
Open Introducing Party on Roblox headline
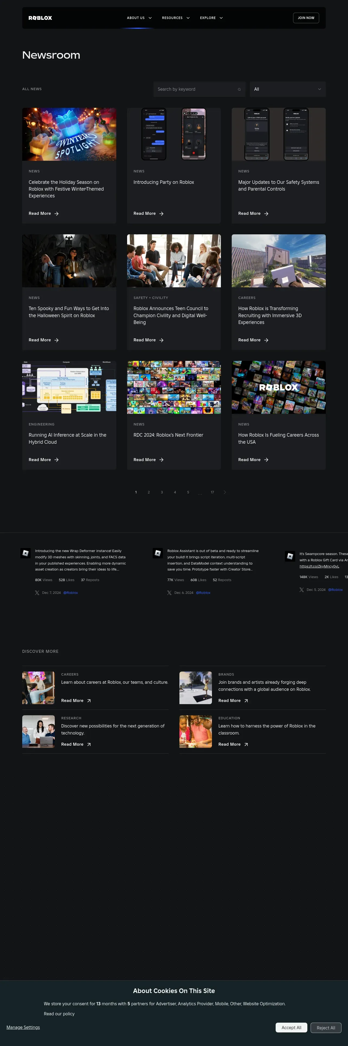coord(164,182)
